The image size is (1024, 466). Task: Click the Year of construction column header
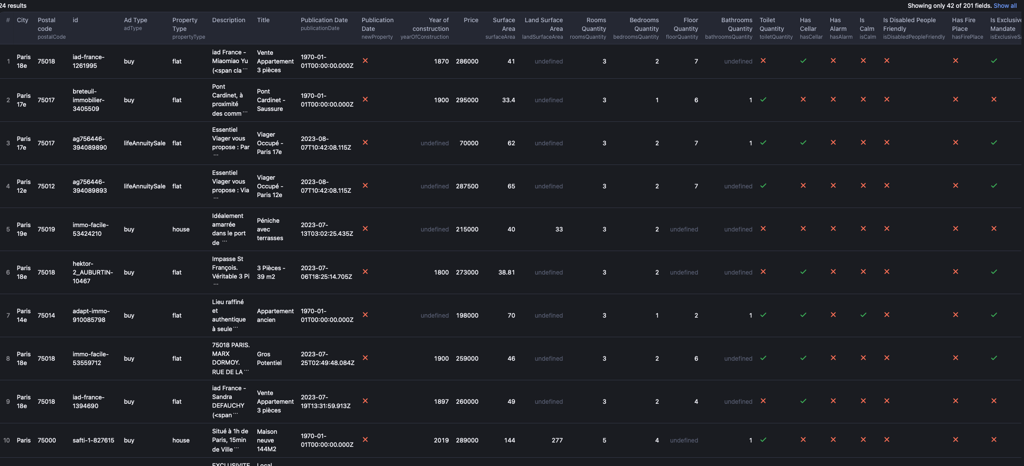click(430, 24)
